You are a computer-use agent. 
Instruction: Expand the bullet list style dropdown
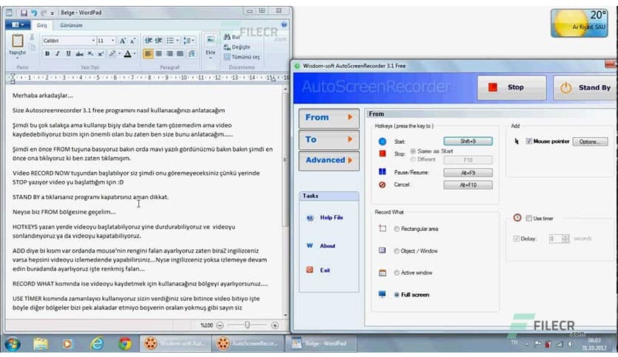coord(177,41)
